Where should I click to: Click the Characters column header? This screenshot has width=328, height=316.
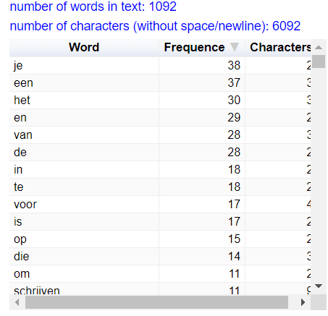278,48
